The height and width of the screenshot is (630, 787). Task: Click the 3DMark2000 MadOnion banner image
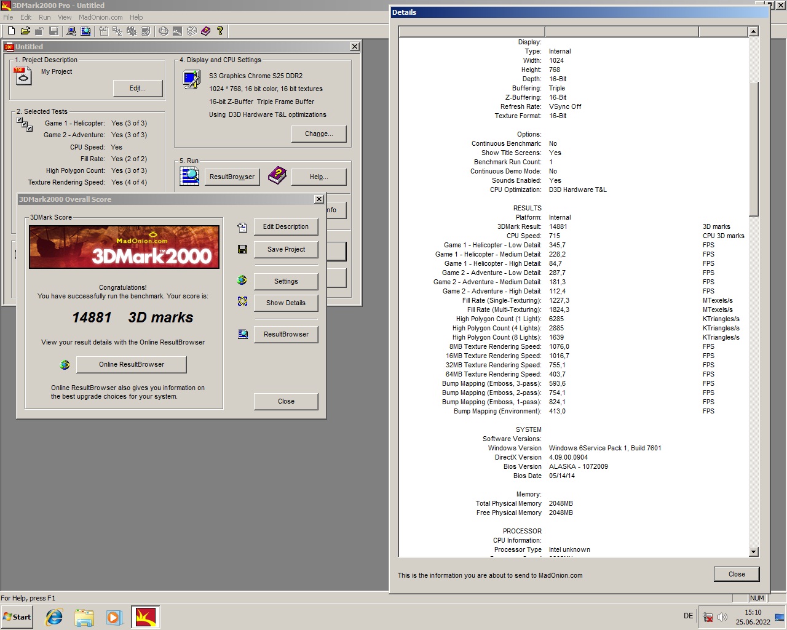pos(124,247)
